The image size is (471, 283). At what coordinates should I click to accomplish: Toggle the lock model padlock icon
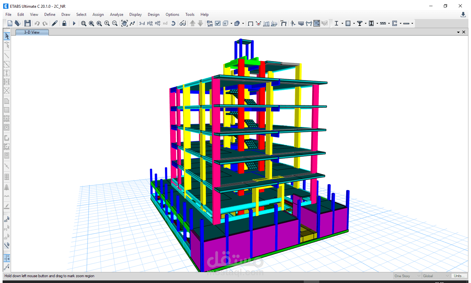64,23
